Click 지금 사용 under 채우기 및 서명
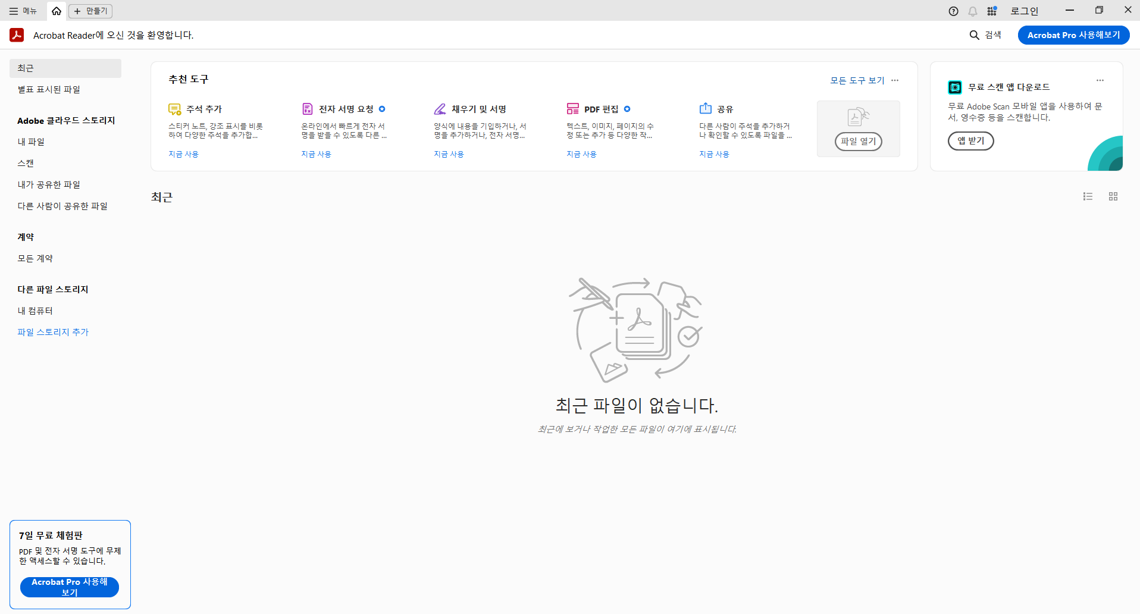The image size is (1140, 614). 449,154
